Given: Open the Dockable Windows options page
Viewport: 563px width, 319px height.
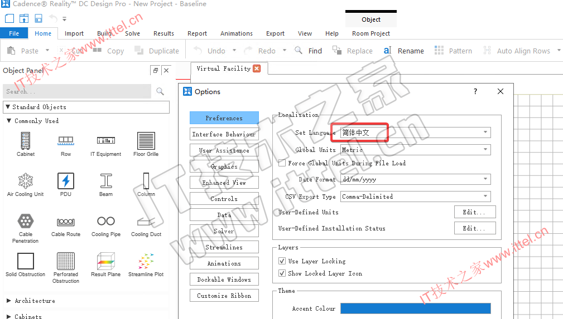Looking at the screenshot, I should (224, 279).
